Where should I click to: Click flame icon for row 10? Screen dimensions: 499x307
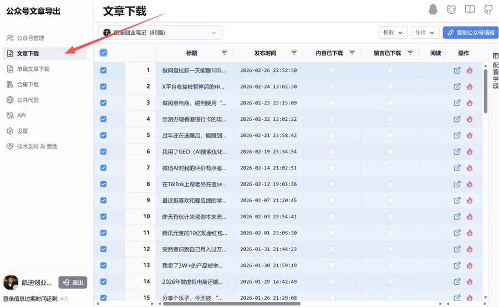pyautogui.click(x=470, y=216)
